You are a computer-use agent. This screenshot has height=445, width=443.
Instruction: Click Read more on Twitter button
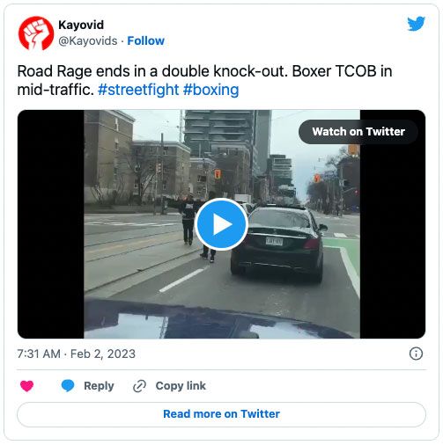click(221, 414)
